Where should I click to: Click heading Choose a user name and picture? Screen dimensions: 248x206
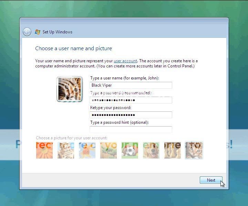click(x=74, y=48)
